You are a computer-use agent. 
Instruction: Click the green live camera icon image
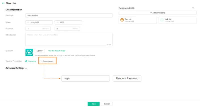[x=29, y=52]
